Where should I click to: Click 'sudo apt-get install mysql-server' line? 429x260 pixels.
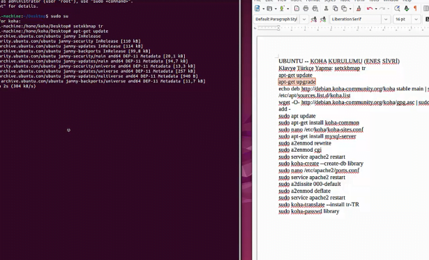[x=317, y=136]
